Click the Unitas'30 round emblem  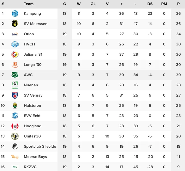pos(15,136)
